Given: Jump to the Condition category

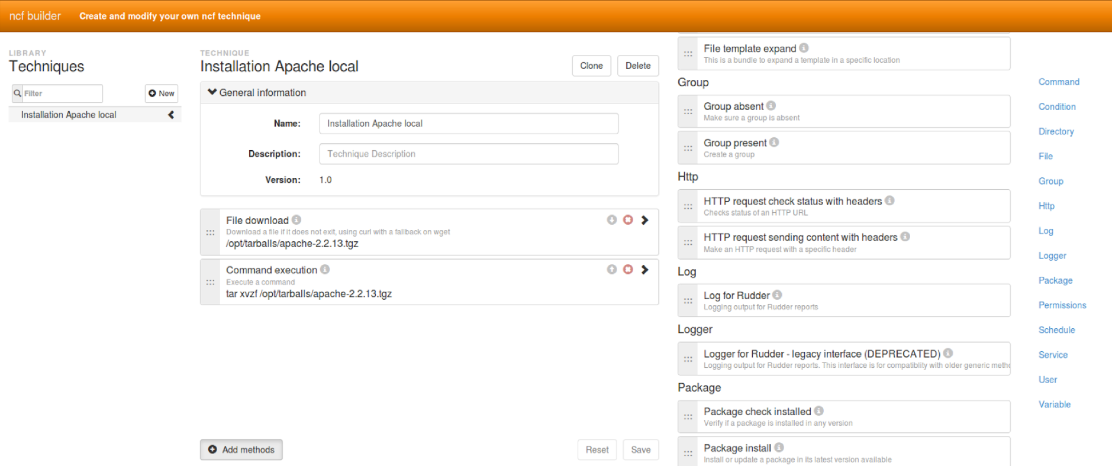Looking at the screenshot, I should pyautogui.click(x=1057, y=106).
